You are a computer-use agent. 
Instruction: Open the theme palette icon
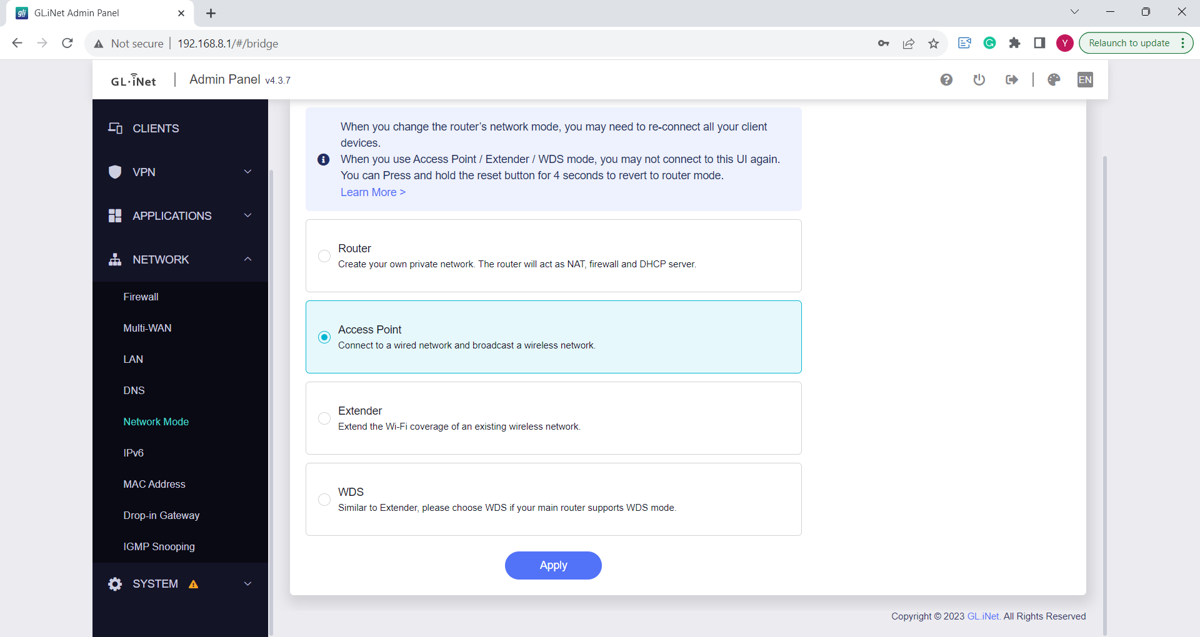[1054, 79]
